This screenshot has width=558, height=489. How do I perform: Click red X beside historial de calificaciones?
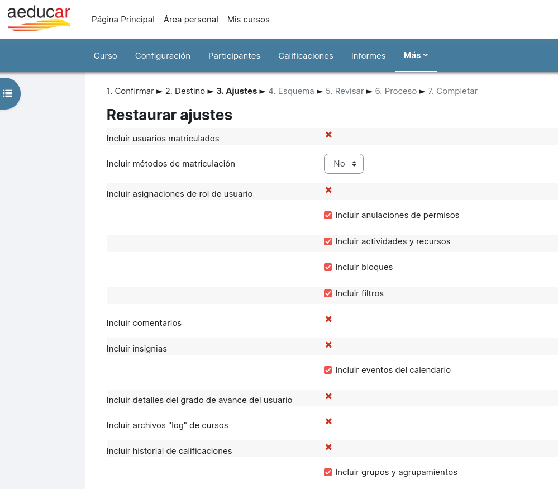[328, 447]
